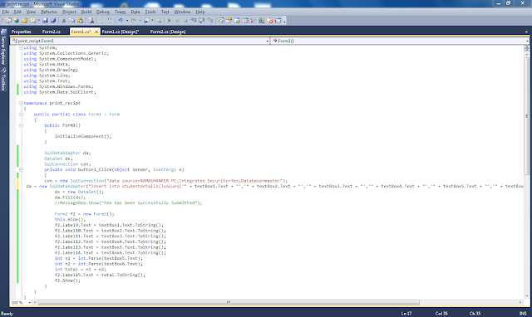Open the File menu
Screen dimensions: 532x317
click(6, 12)
